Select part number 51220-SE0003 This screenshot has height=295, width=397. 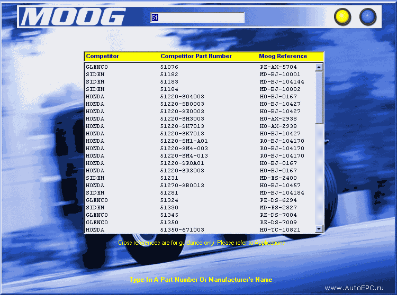(182, 111)
